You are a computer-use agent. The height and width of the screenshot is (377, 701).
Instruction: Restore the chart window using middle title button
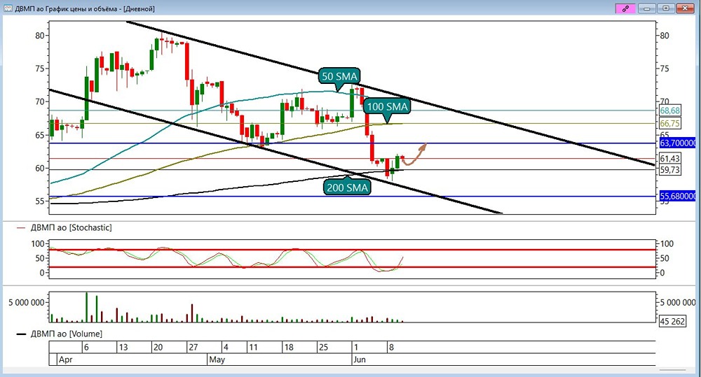[666, 8]
